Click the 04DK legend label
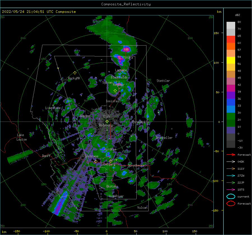Viewport: 252px width, 235px height. tap(241, 162)
